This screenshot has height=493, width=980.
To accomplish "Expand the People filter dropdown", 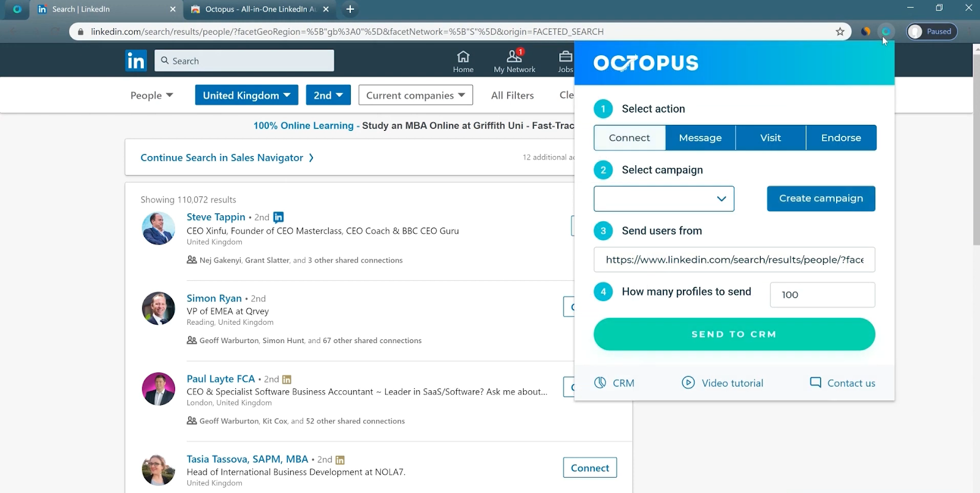I will pos(152,95).
